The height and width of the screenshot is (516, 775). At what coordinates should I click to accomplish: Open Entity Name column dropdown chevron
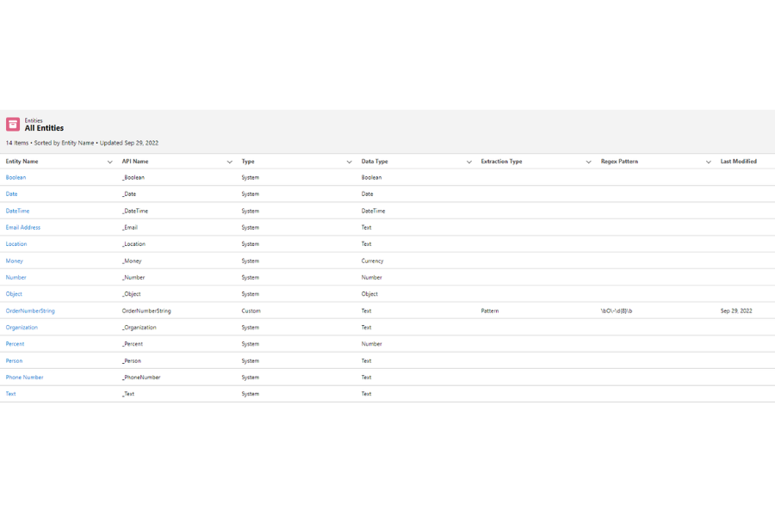(x=109, y=162)
